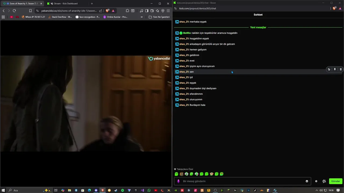Image resolution: width=344 pixels, height=193 pixels.
Task: Toggle the sidebar panel icon
Action: [x=147, y=11]
